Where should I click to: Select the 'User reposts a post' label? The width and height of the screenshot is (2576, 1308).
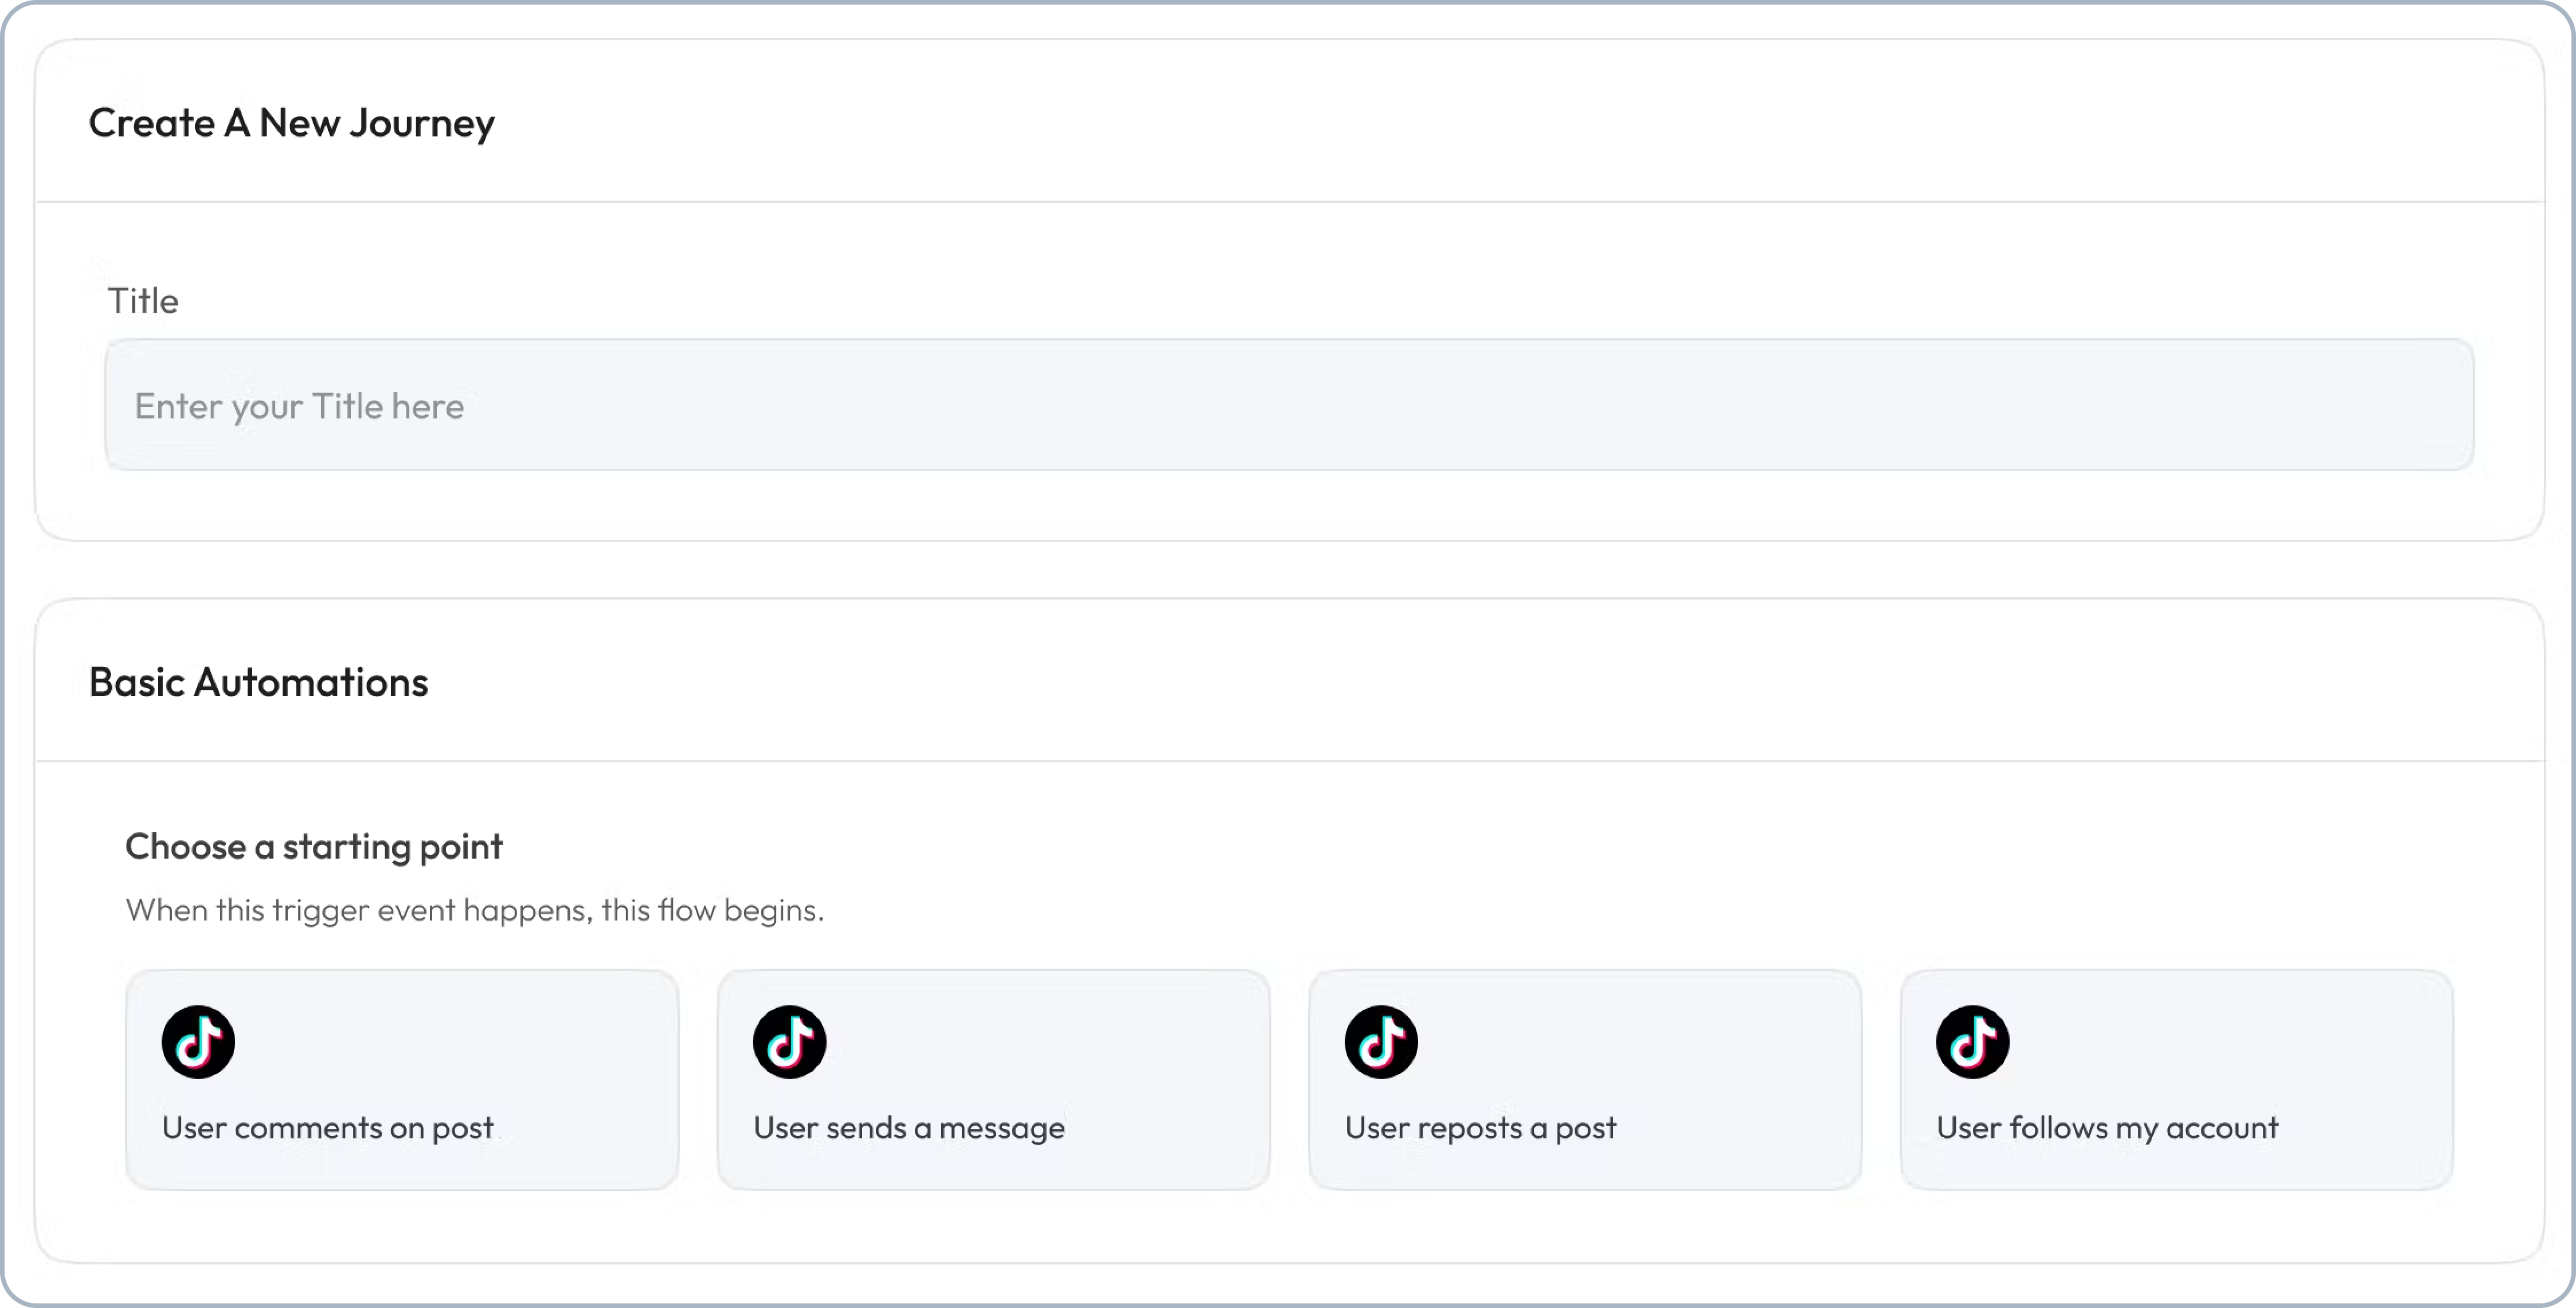pyautogui.click(x=1480, y=1128)
